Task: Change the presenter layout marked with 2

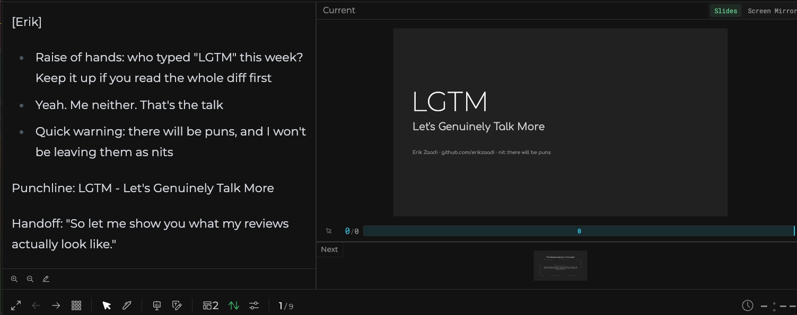Action: tap(211, 305)
